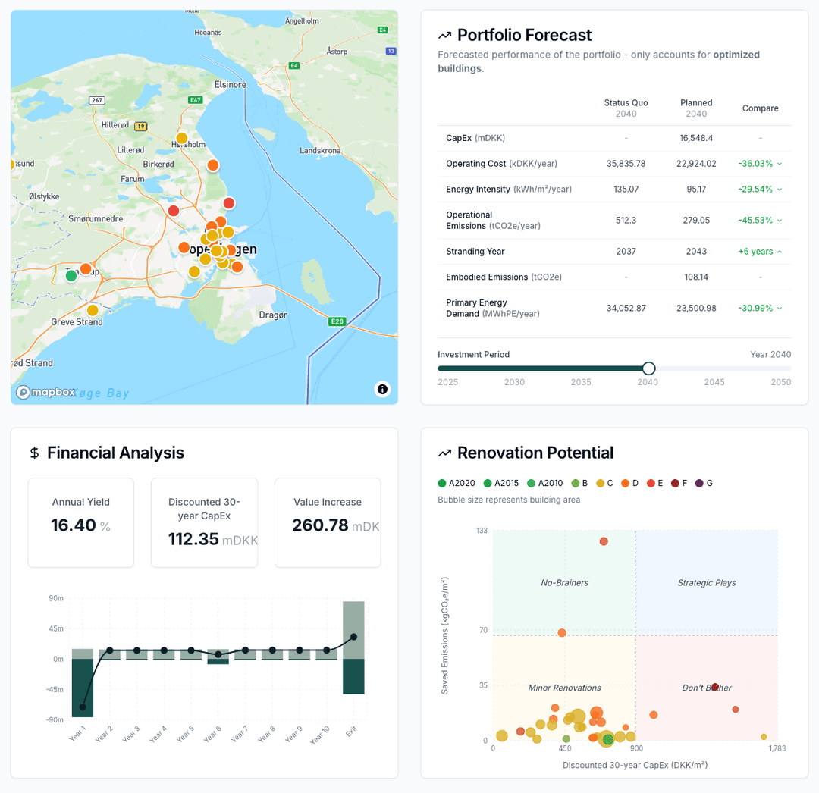The image size is (819, 793).
Task: Click the Portfolio Forecast trend-line icon
Action: [444, 34]
